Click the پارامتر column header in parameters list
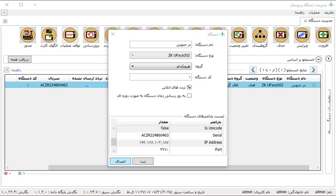This screenshot has width=336, height=196. click(197, 122)
